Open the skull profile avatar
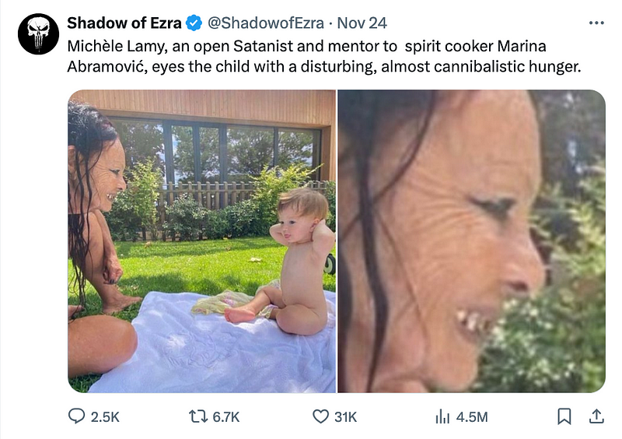Viewport: 622px width, 439px height. pos(38,35)
